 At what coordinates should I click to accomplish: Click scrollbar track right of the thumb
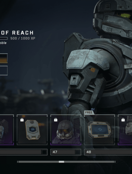89,162
